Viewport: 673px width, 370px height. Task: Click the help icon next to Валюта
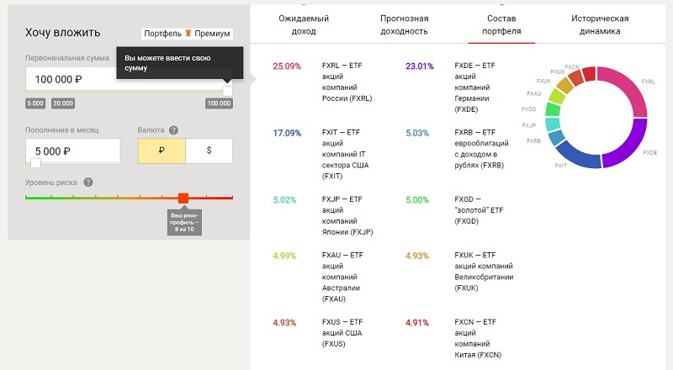coord(173,130)
